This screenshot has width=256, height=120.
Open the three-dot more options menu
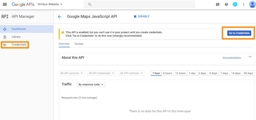coord(244,4)
